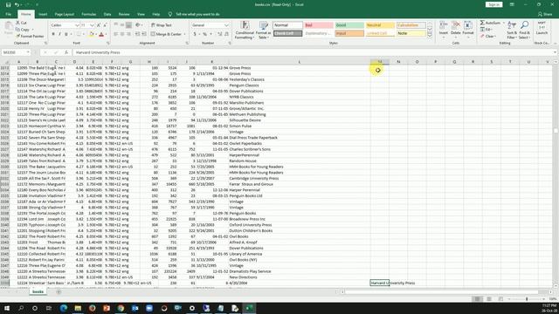Open the Font name dropdown

[x=77, y=25]
